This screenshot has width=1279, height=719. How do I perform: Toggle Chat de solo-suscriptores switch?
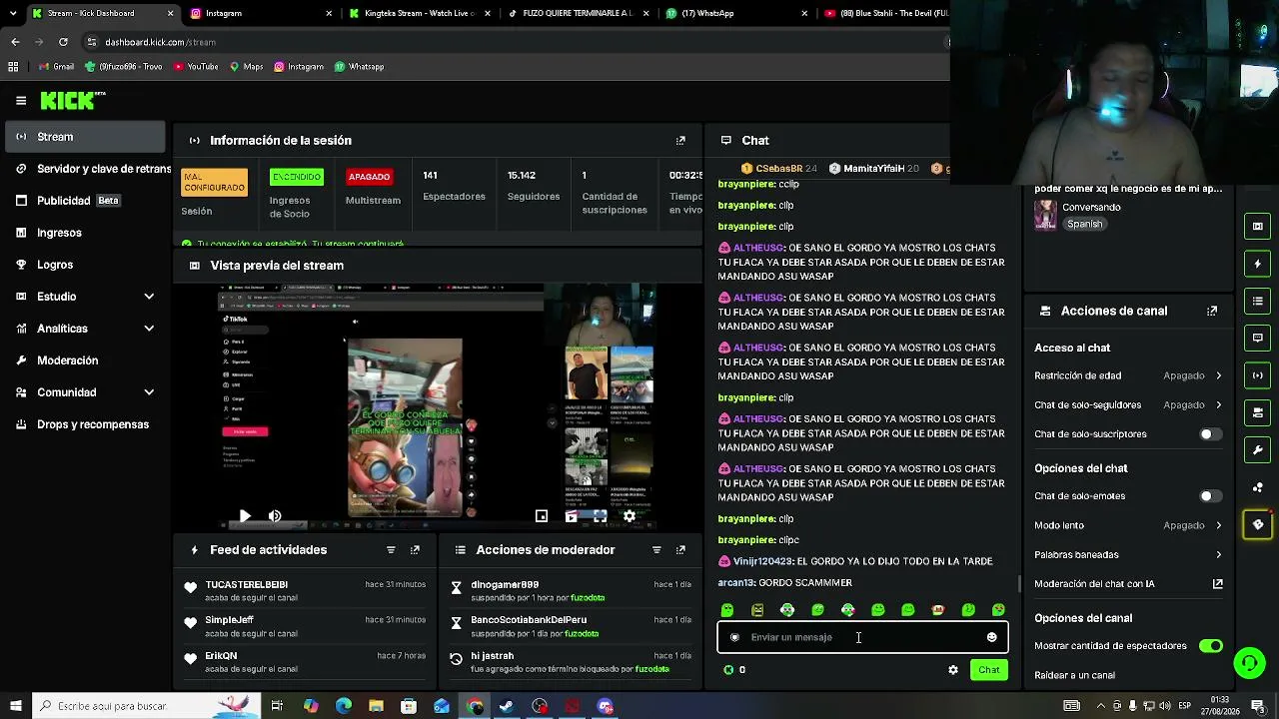[1211, 434]
